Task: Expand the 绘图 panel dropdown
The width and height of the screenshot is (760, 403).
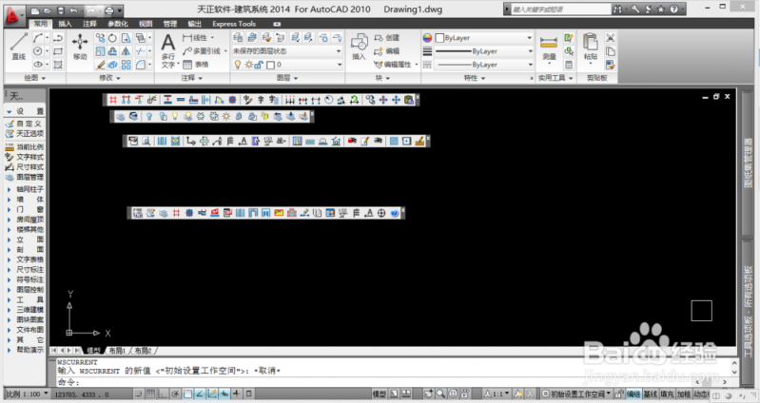Action: [x=35, y=78]
